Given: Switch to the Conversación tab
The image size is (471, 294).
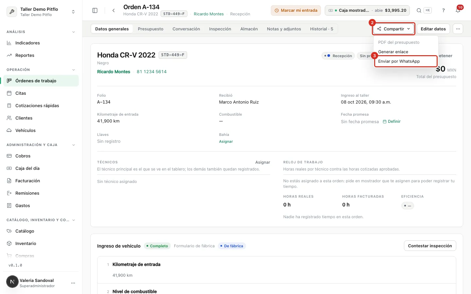Looking at the screenshot, I should [x=186, y=29].
